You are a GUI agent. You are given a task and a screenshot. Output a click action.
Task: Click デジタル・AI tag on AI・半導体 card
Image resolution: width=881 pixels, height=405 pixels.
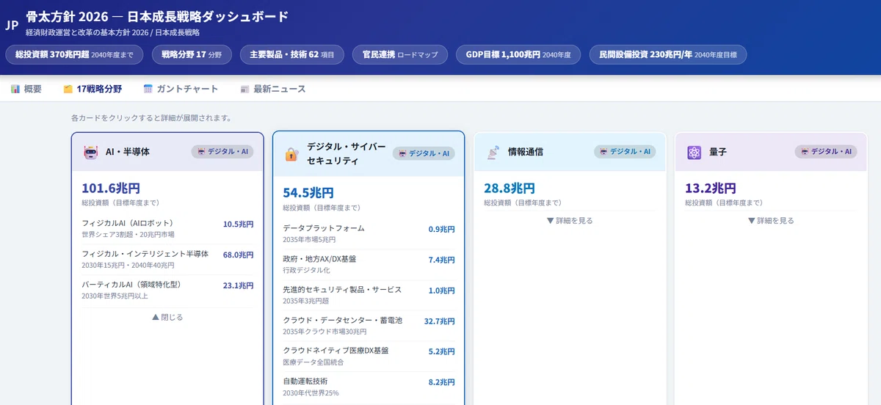pyautogui.click(x=222, y=151)
